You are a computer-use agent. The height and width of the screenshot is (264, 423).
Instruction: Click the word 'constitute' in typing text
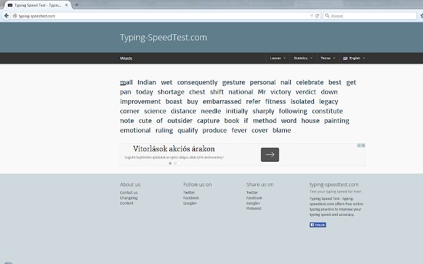click(x=327, y=111)
